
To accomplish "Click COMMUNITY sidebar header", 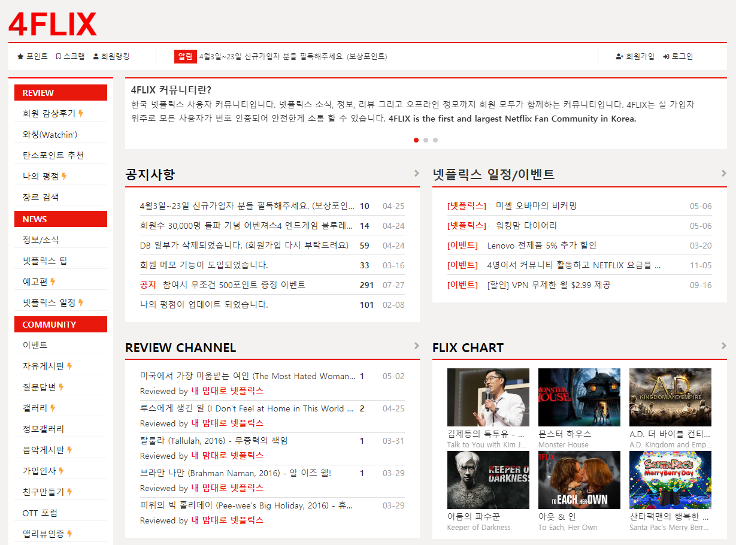I will [x=61, y=325].
